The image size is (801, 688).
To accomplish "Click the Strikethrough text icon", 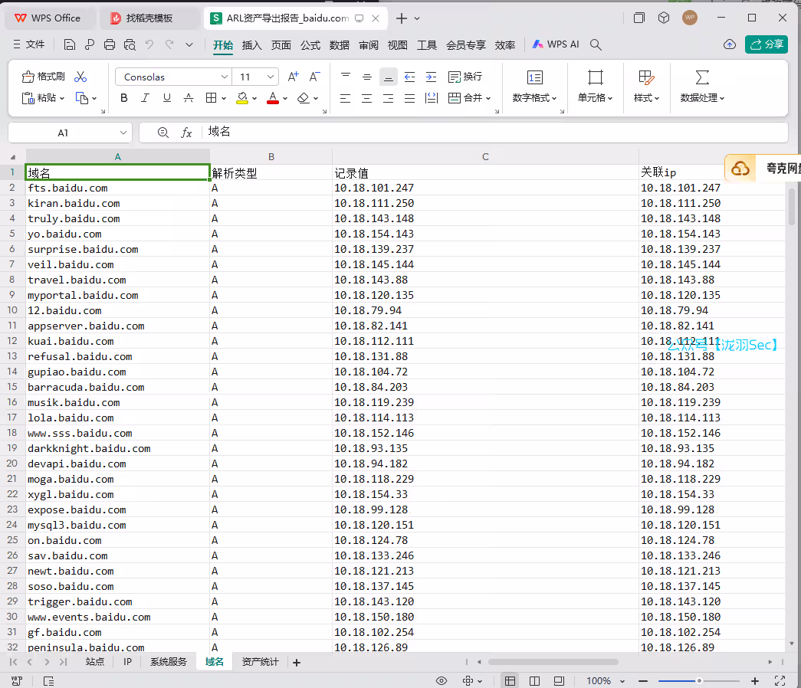I will (x=189, y=98).
